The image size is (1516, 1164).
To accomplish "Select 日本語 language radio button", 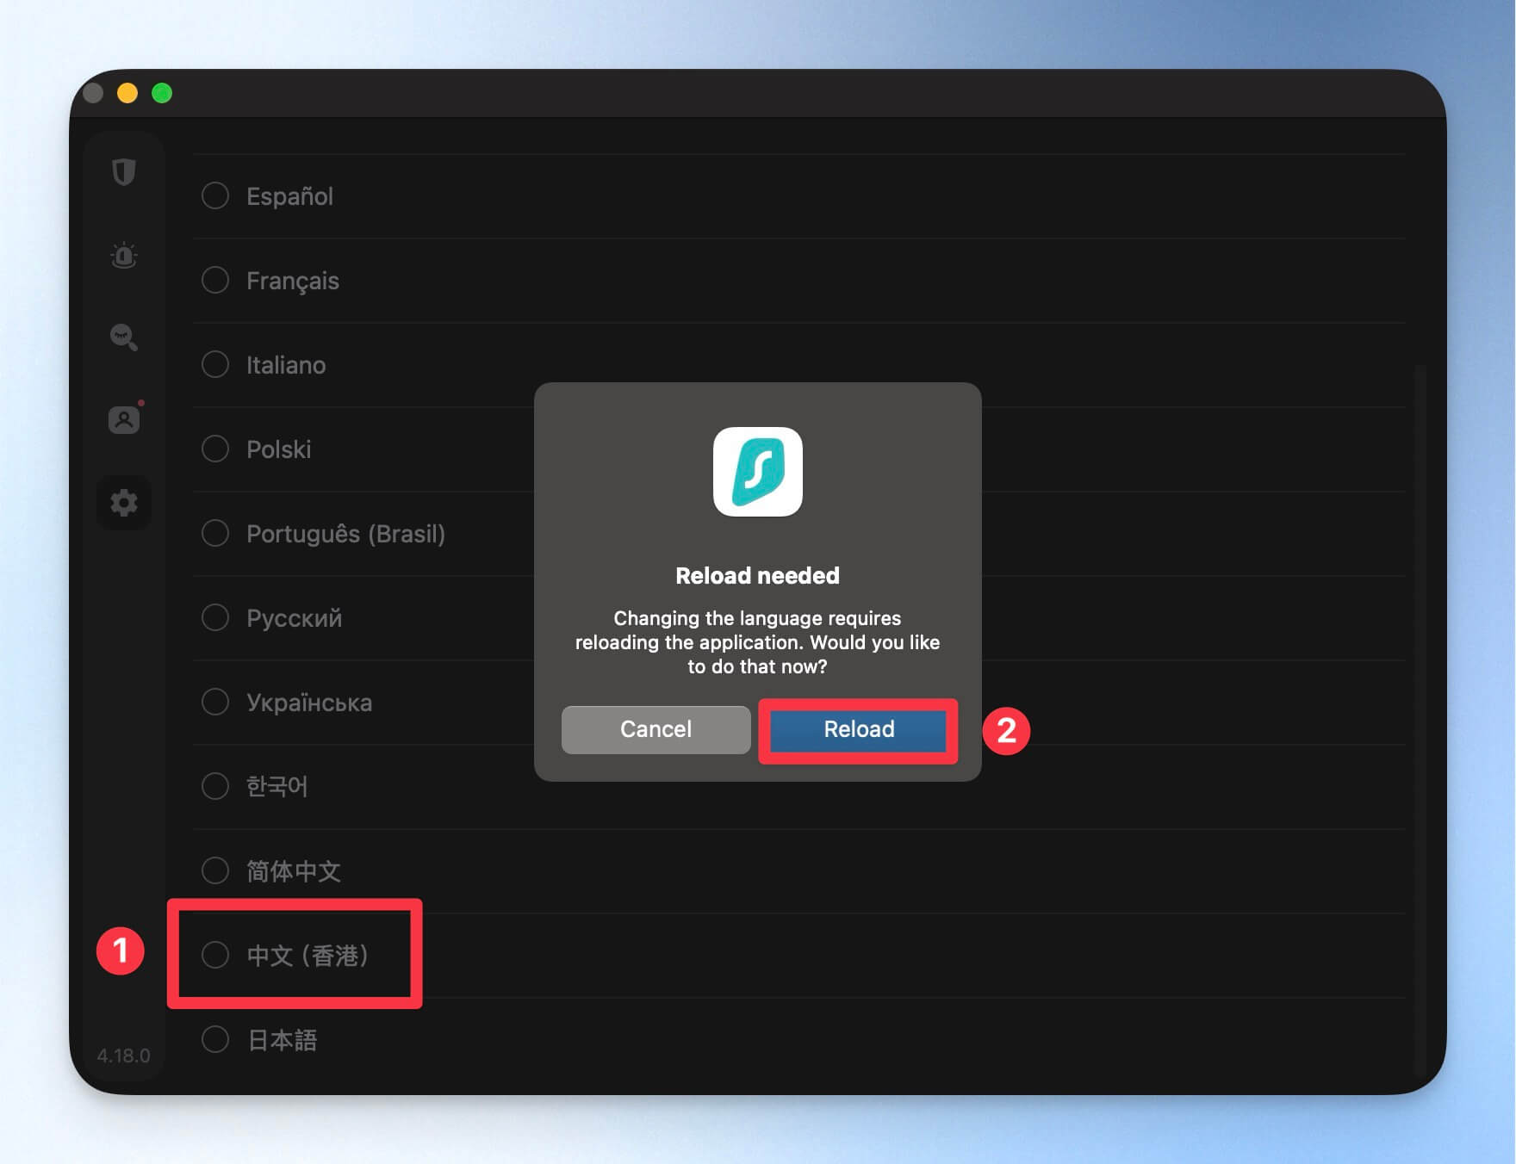I will point(215,1039).
